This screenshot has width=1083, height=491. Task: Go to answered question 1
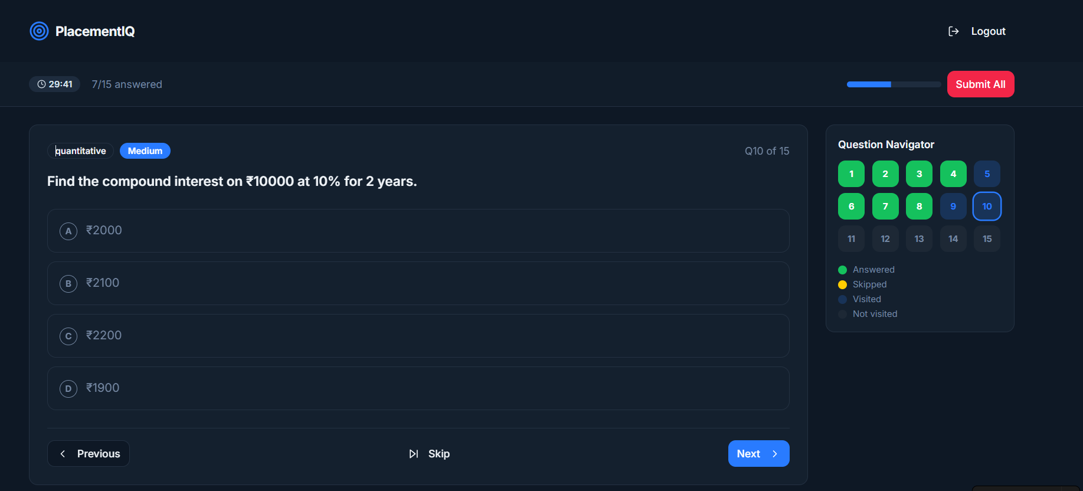pos(851,174)
